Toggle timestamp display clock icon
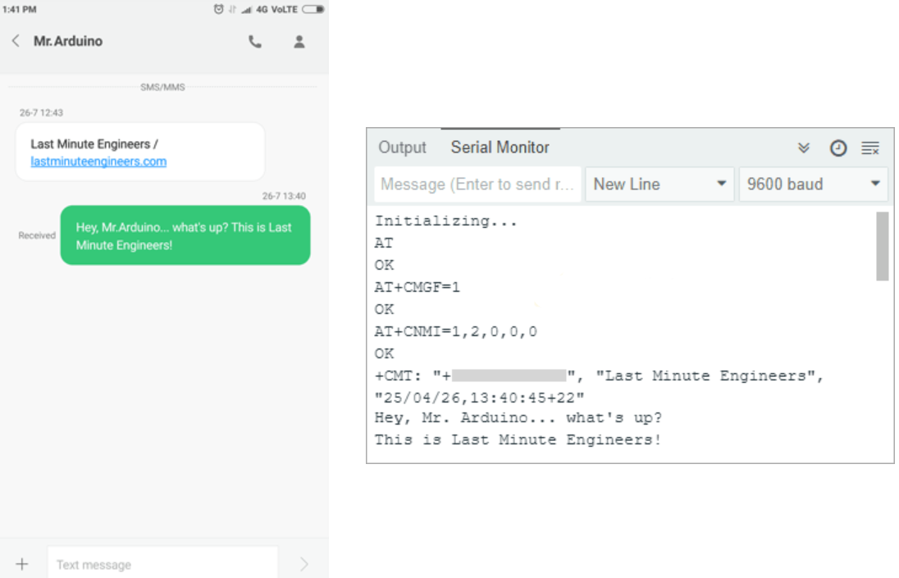 click(837, 148)
